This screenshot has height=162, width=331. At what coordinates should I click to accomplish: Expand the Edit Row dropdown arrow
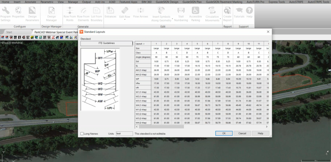[x=125, y=20]
